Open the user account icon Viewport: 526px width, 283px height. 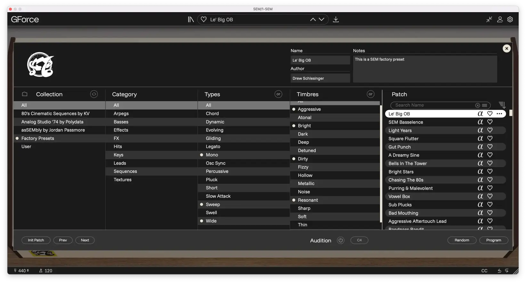pos(500,20)
